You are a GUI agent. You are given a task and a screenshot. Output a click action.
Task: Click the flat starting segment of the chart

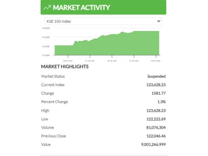(x=64, y=50)
